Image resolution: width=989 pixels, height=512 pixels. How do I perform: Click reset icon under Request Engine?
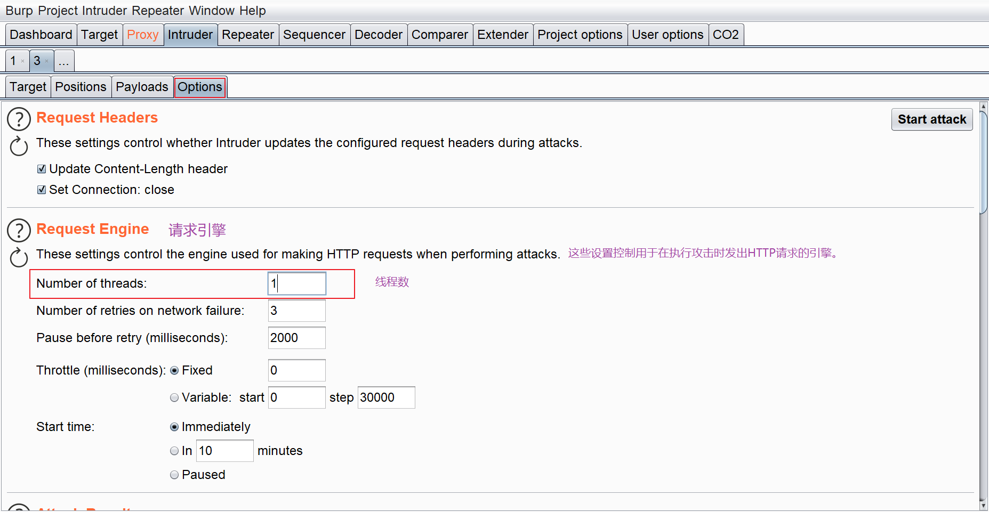pos(19,257)
